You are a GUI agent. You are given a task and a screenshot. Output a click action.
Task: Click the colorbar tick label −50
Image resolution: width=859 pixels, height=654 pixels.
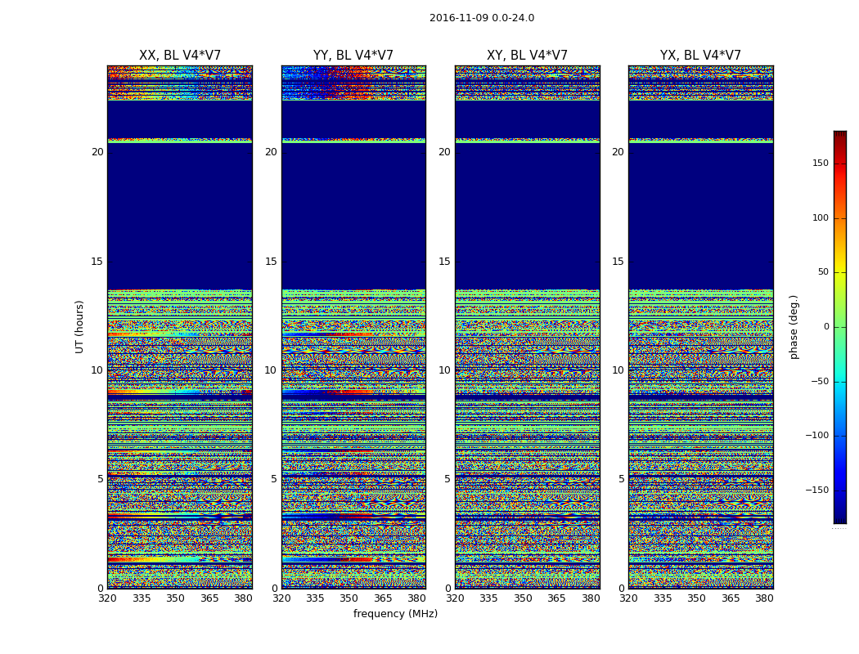pyautogui.click(x=820, y=381)
